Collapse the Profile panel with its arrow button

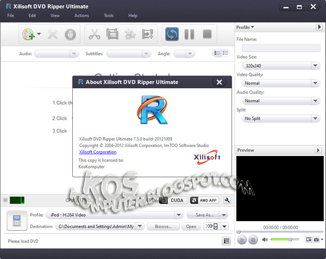[x=319, y=27]
